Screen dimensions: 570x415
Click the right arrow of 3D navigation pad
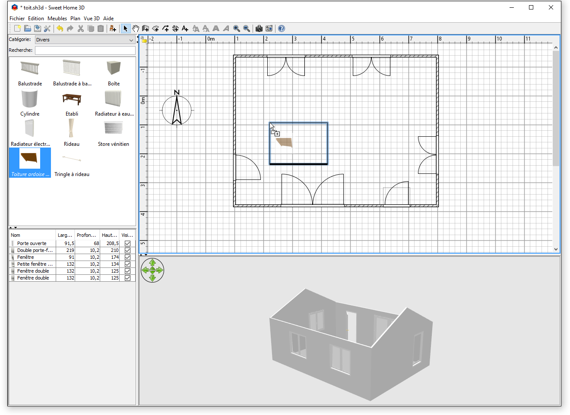tap(160, 270)
